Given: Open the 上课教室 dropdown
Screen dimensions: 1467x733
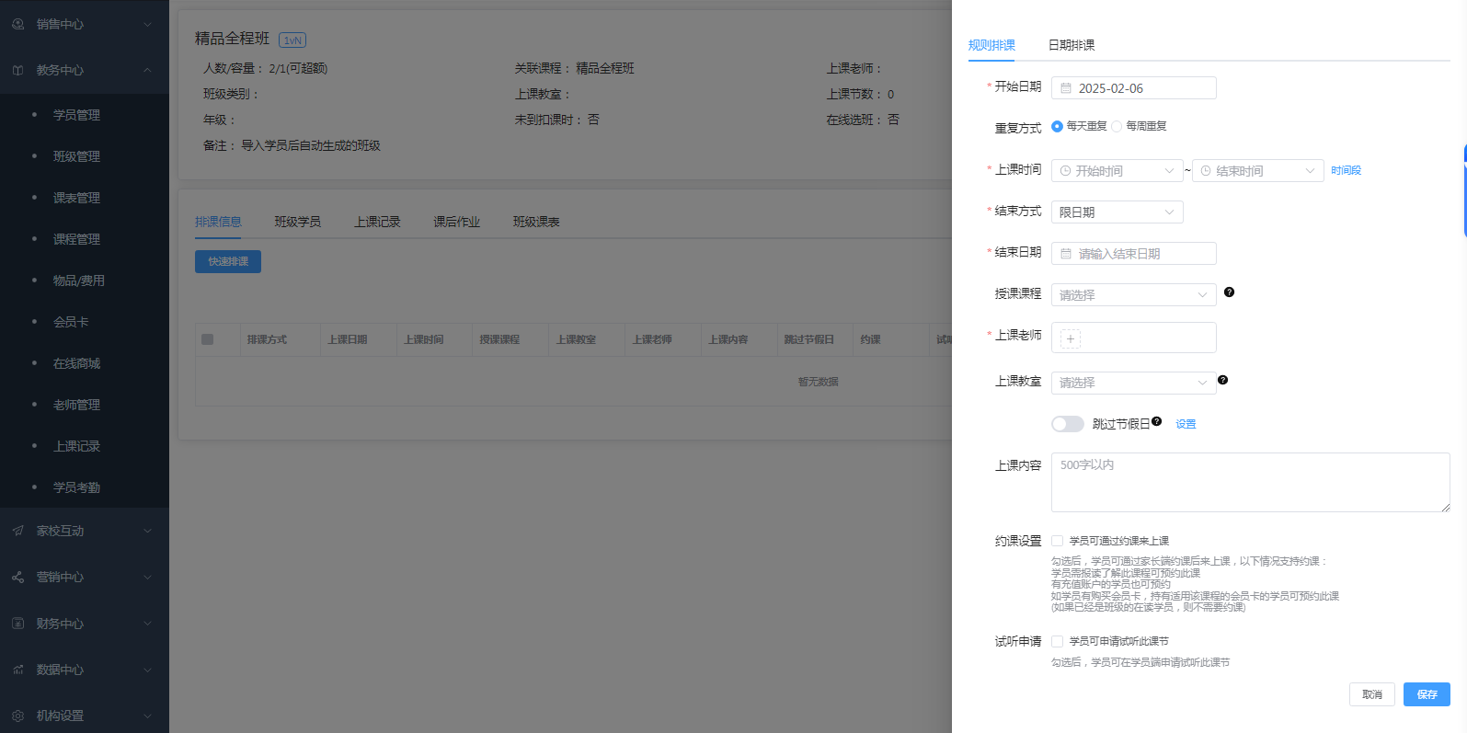Looking at the screenshot, I should pos(1134,382).
